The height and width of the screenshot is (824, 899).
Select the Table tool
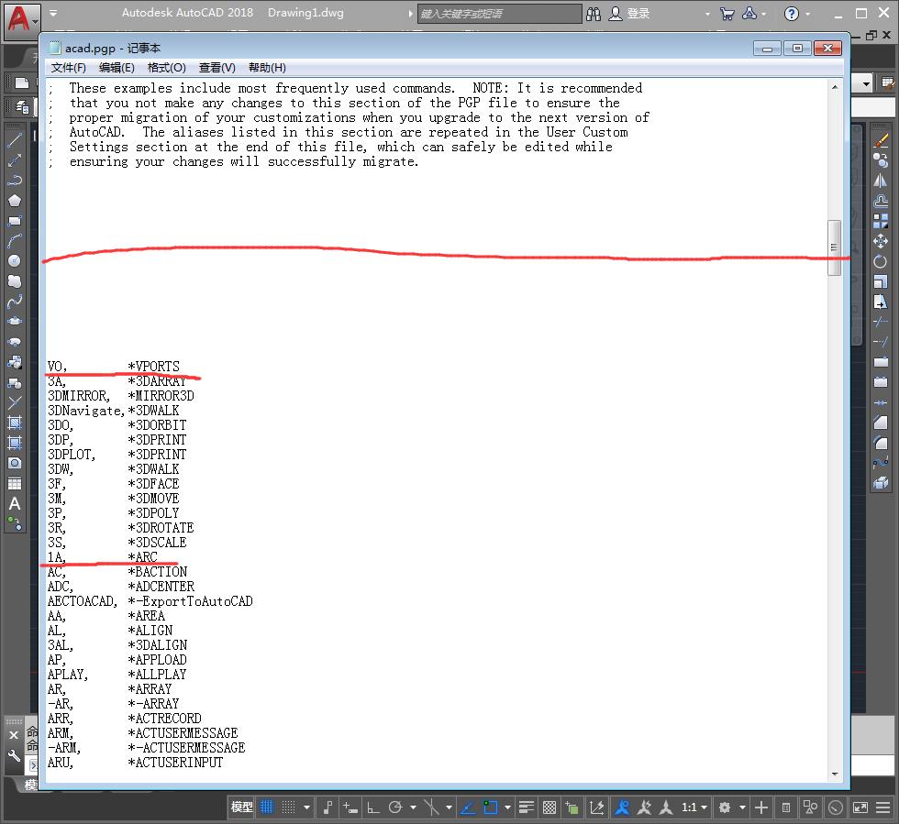click(x=15, y=484)
